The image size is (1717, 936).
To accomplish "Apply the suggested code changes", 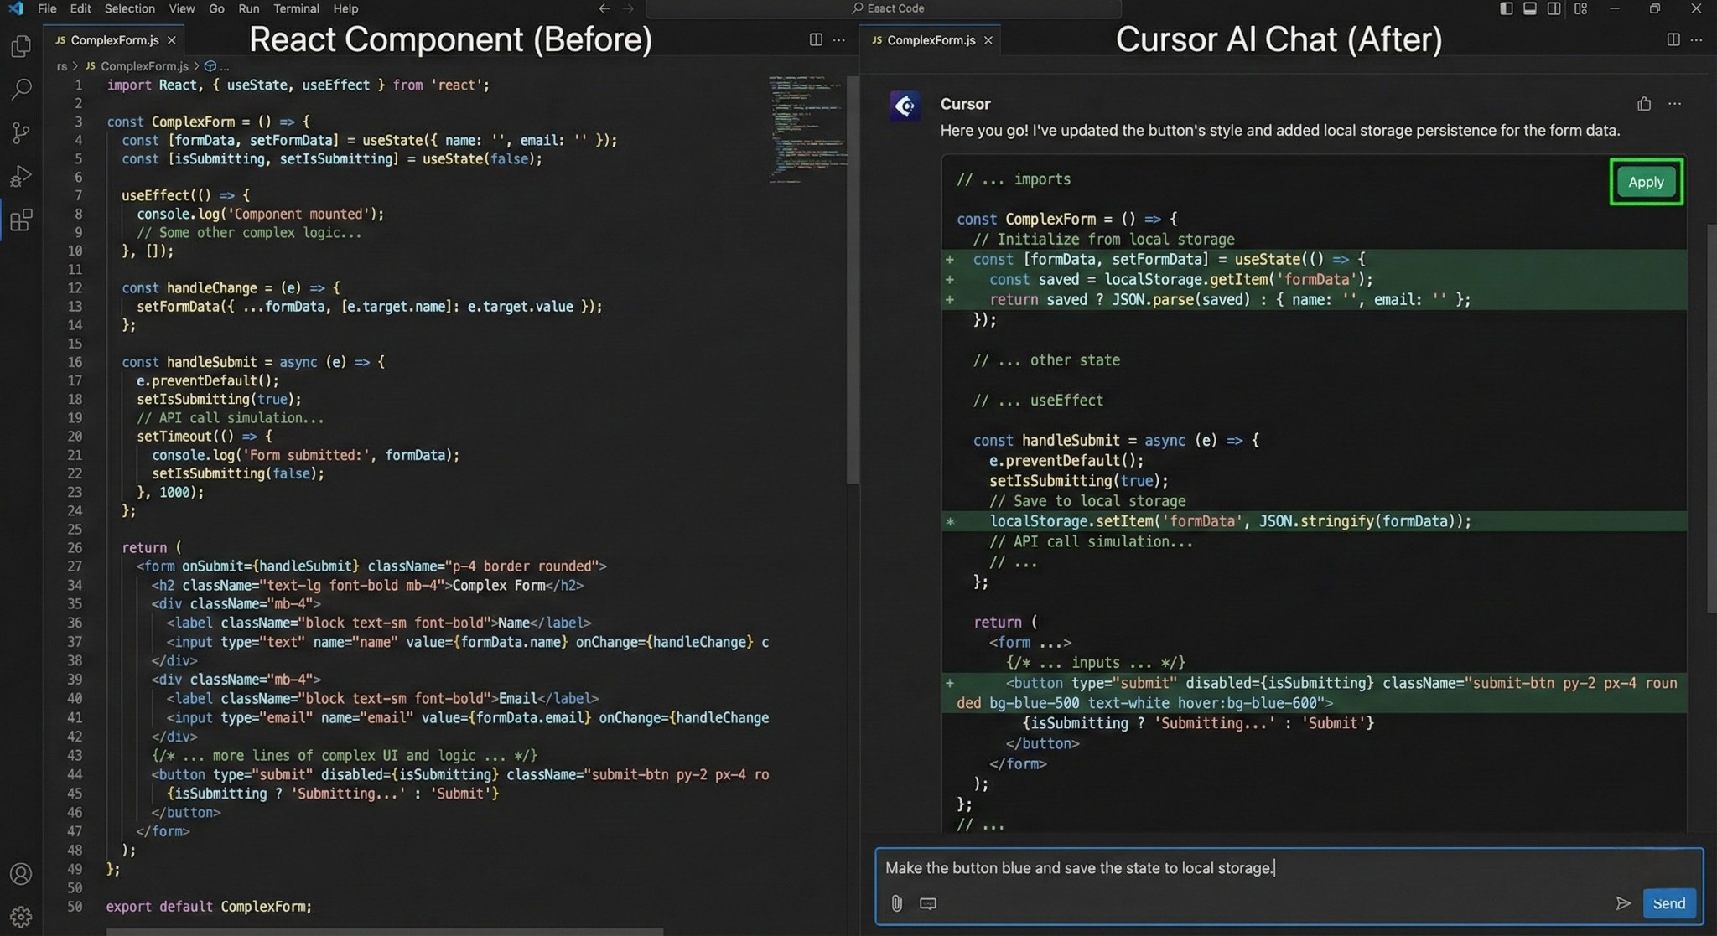I will pyautogui.click(x=1645, y=182).
